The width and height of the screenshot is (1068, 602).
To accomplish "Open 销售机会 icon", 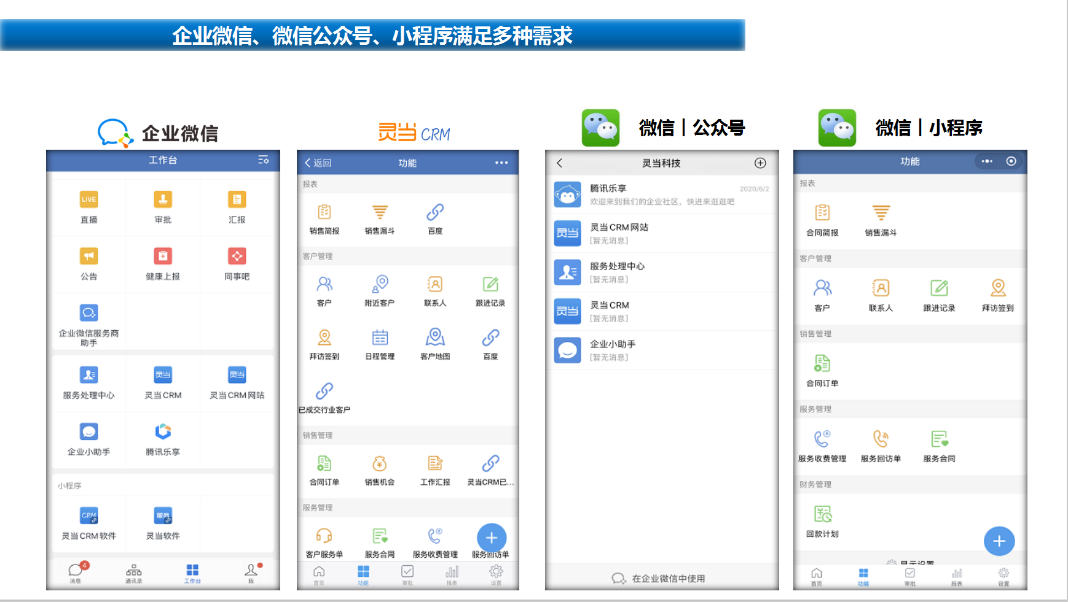I will (380, 463).
